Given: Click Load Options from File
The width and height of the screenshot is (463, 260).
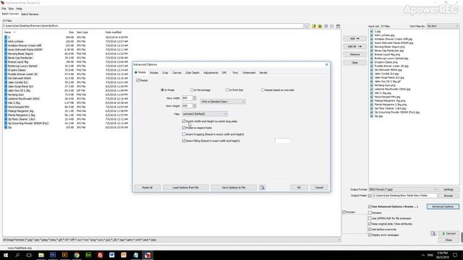Looking at the screenshot, I should [186, 188].
